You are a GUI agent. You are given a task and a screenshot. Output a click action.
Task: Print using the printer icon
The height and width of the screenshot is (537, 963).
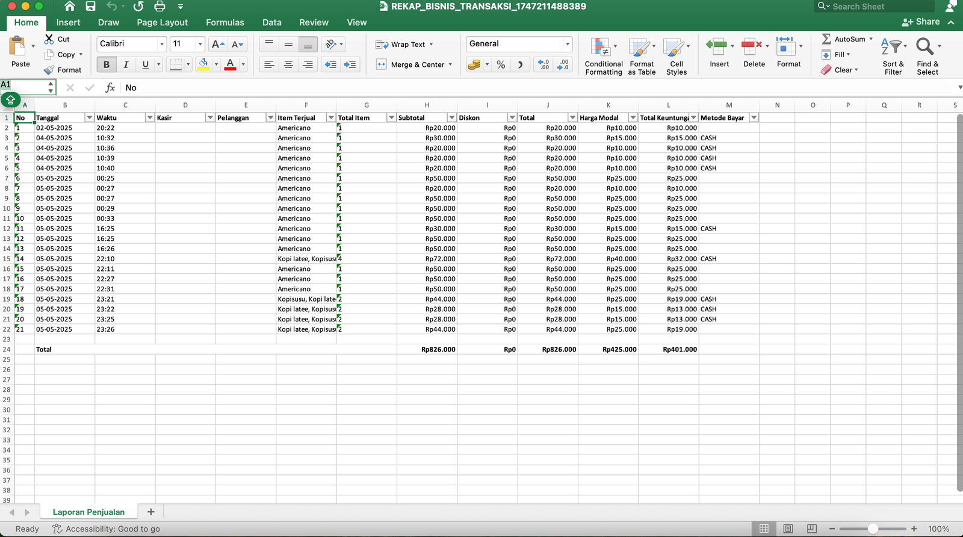159,7
